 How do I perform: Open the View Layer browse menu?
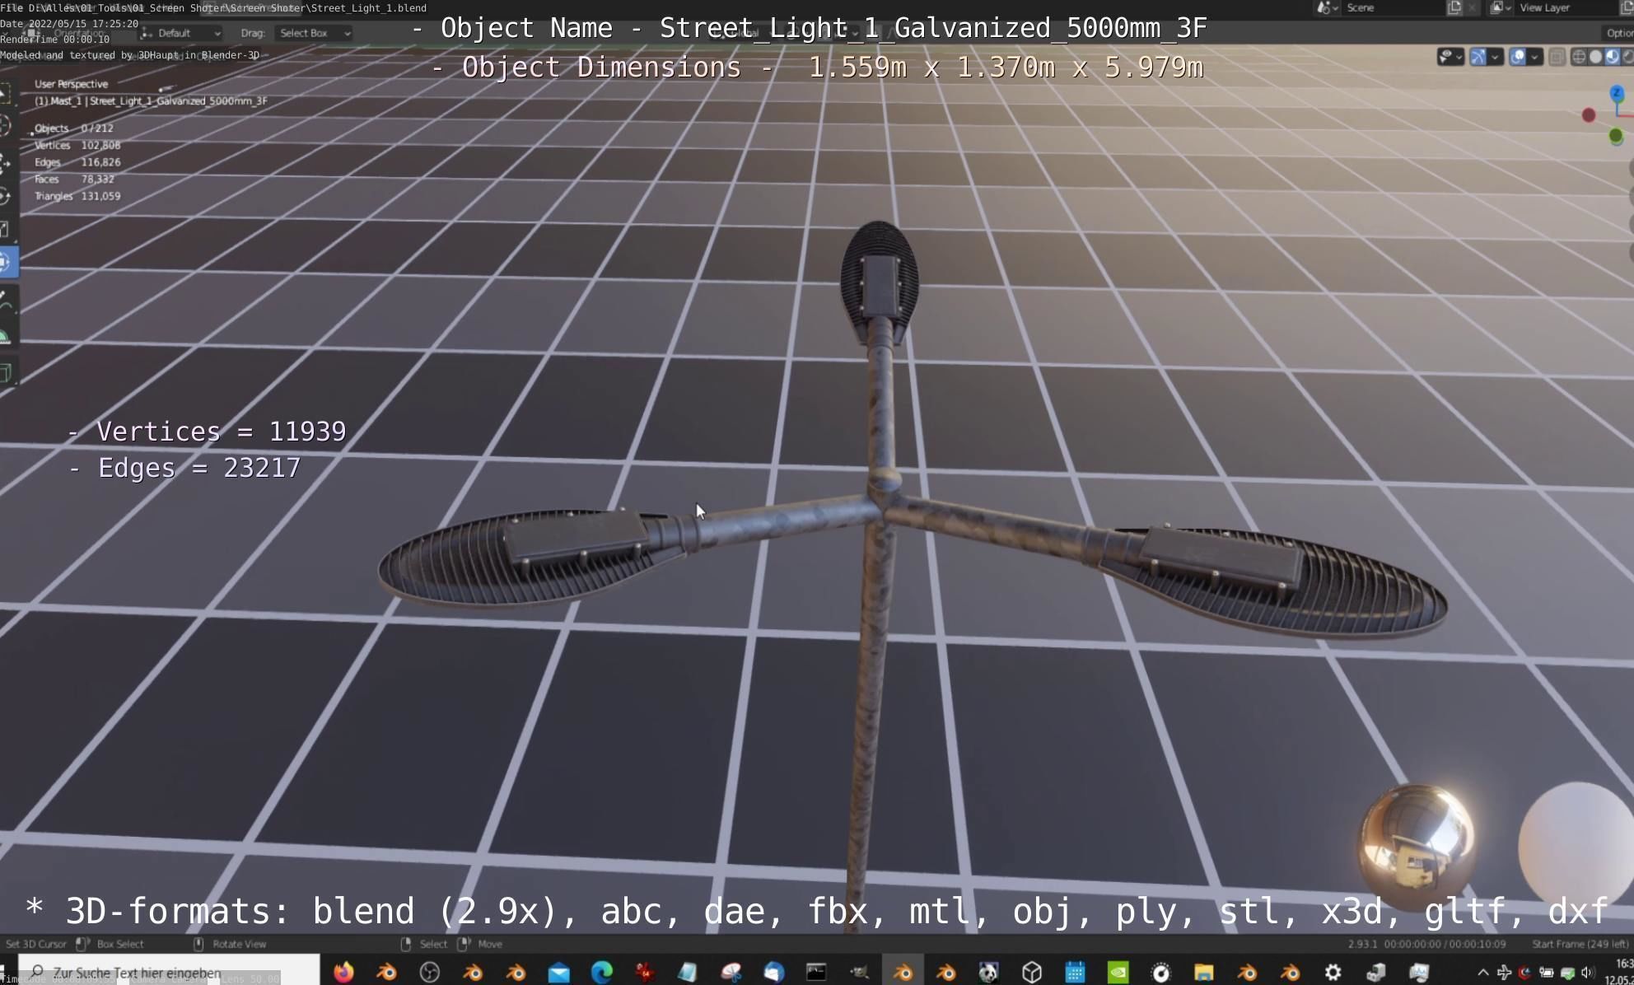click(1501, 7)
